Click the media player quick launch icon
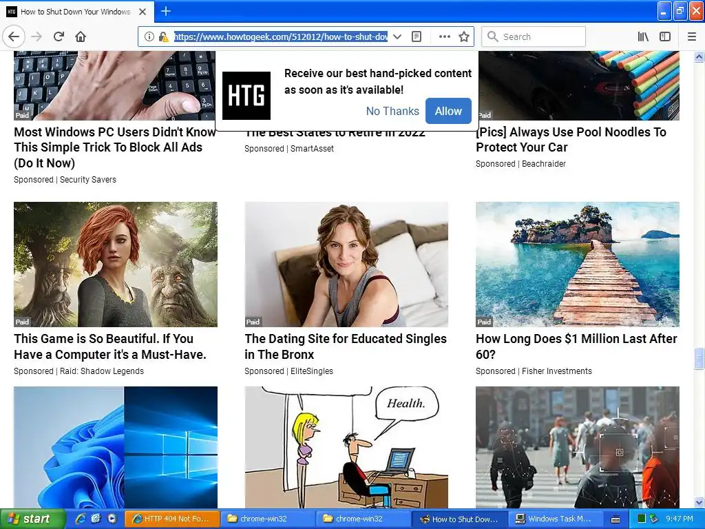 [x=112, y=519]
